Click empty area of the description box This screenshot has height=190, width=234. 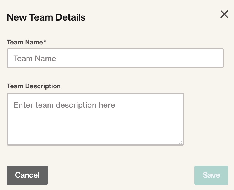pyautogui.click(x=95, y=127)
